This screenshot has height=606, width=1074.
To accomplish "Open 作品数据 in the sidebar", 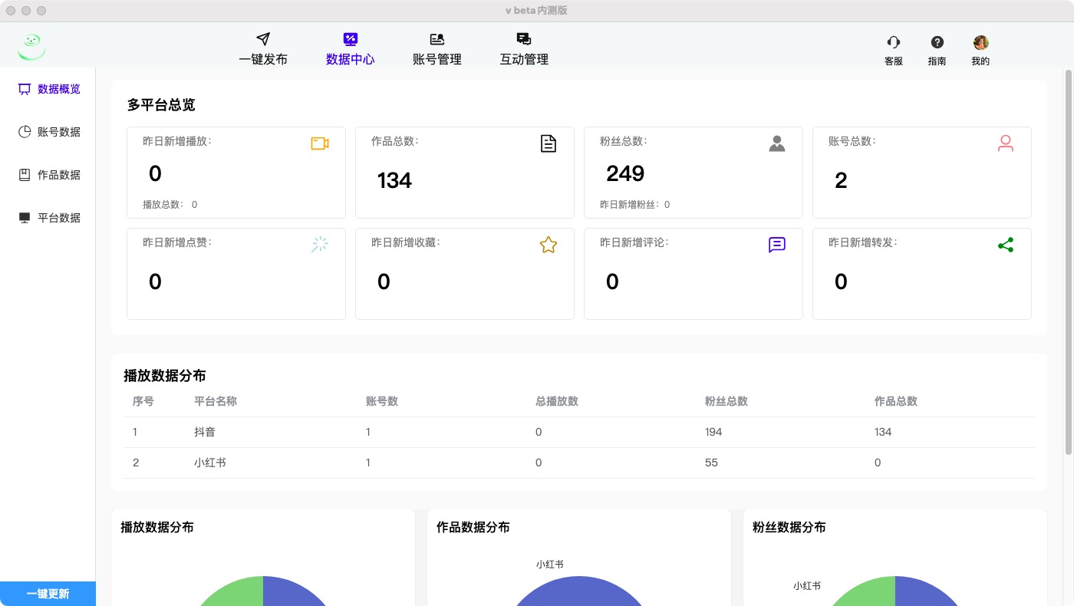I will [x=49, y=175].
